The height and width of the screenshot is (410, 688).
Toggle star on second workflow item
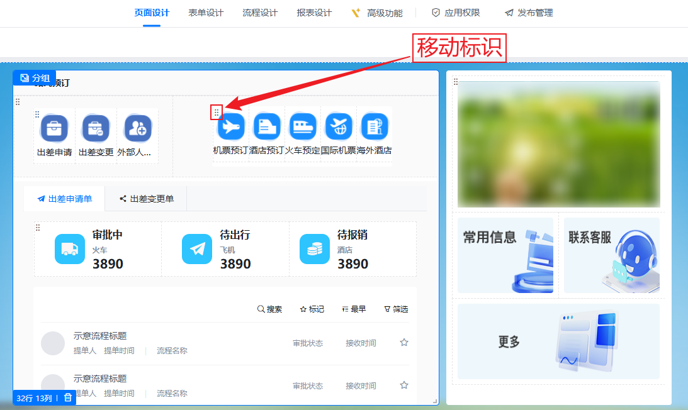(x=404, y=385)
